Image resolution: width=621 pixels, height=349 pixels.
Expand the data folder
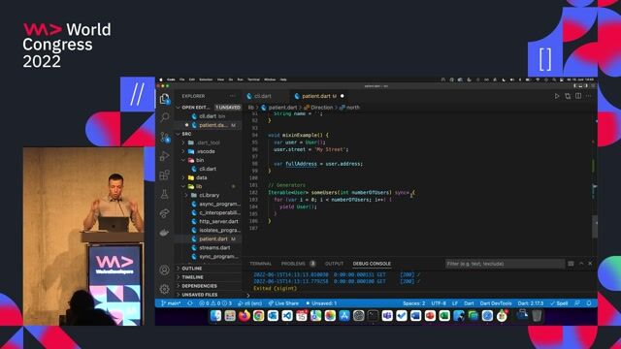(201, 177)
